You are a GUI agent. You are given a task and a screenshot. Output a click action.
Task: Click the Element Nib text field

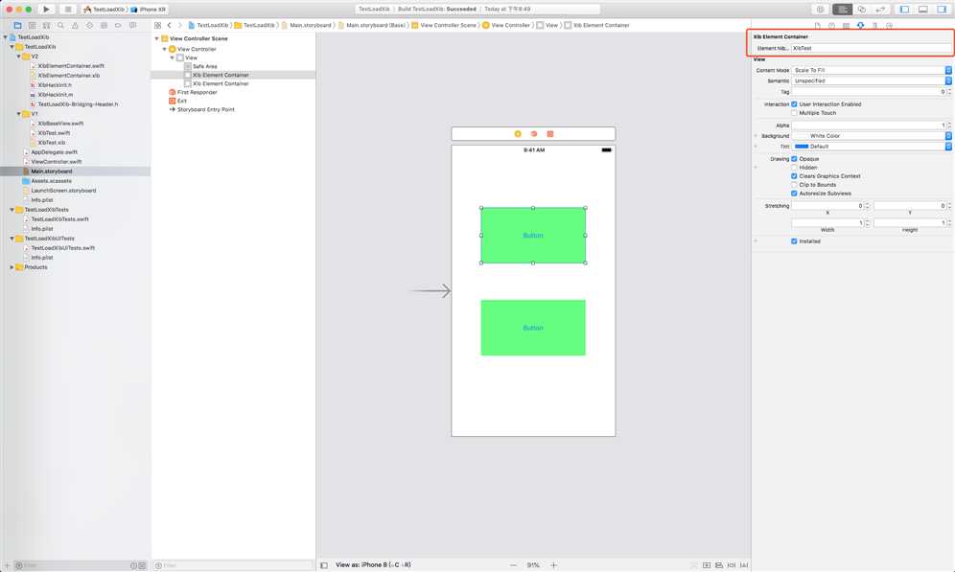pyautogui.click(x=871, y=48)
